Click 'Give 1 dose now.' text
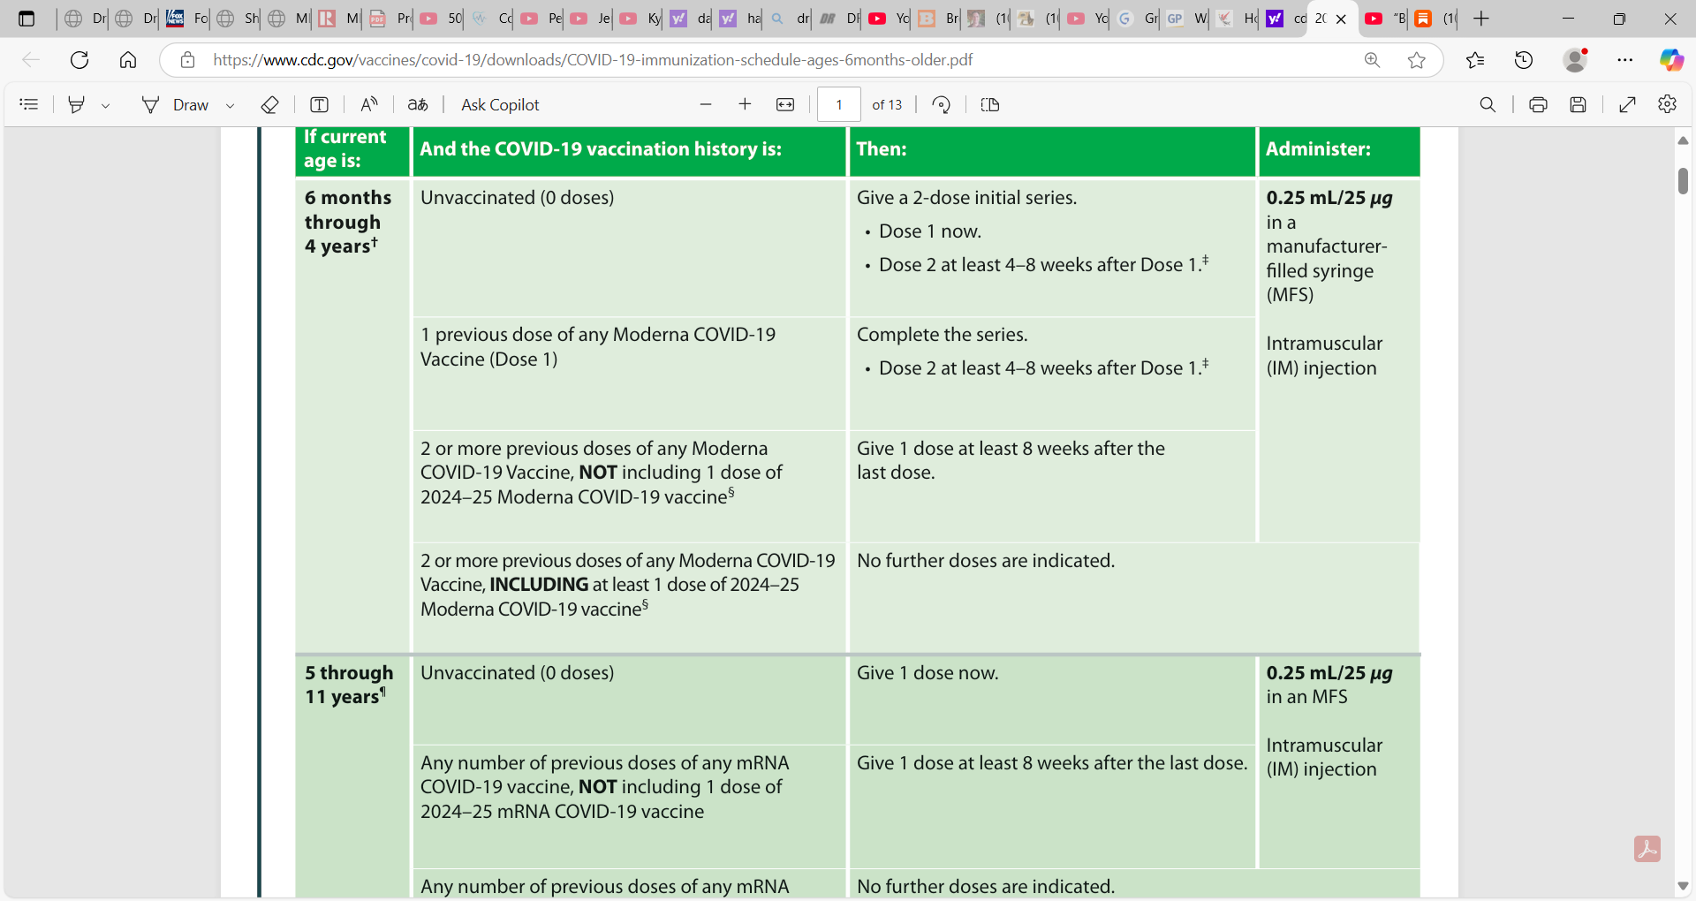The height and width of the screenshot is (901, 1696). click(x=927, y=673)
